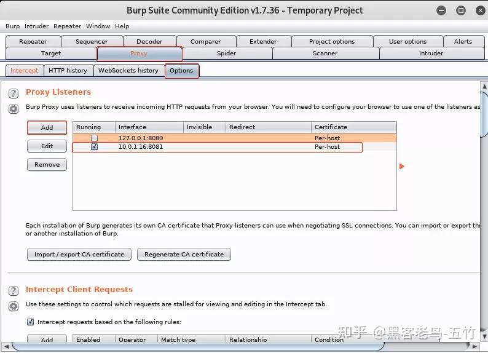Switch to the Sequencer tab

[x=92, y=41]
